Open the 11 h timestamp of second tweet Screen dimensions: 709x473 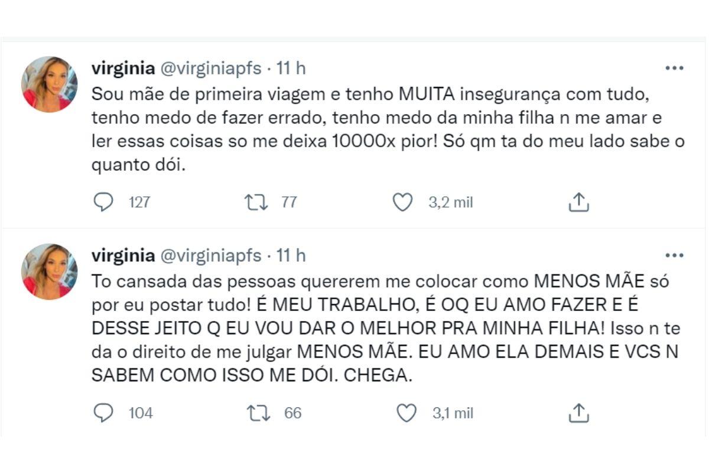[291, 255]
